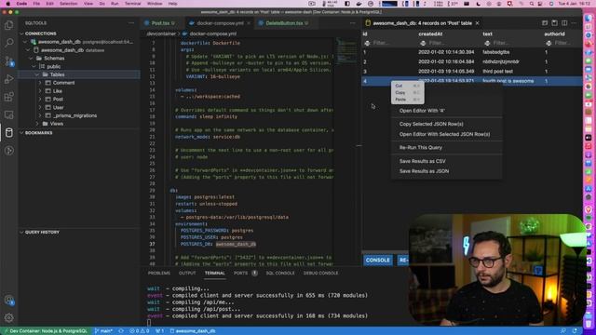596x335 pixels.
Task: Open editor group more actions beside DeleteButton tab
Action: pos(352,23)
